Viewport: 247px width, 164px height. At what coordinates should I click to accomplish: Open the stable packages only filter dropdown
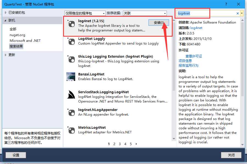[x=85, y=13]
